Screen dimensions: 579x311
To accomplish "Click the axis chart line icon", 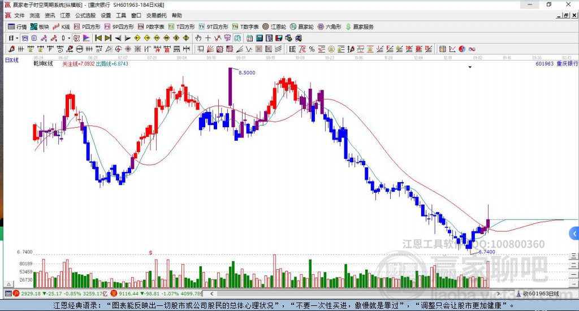I will click(x=452, y=49).
